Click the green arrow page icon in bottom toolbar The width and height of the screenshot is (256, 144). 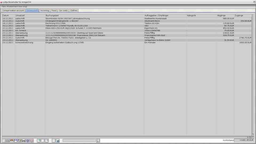[39, 141]
